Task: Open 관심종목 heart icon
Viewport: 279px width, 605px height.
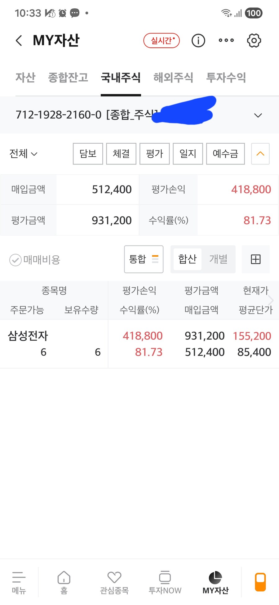Action: click(x=114, y=582)
